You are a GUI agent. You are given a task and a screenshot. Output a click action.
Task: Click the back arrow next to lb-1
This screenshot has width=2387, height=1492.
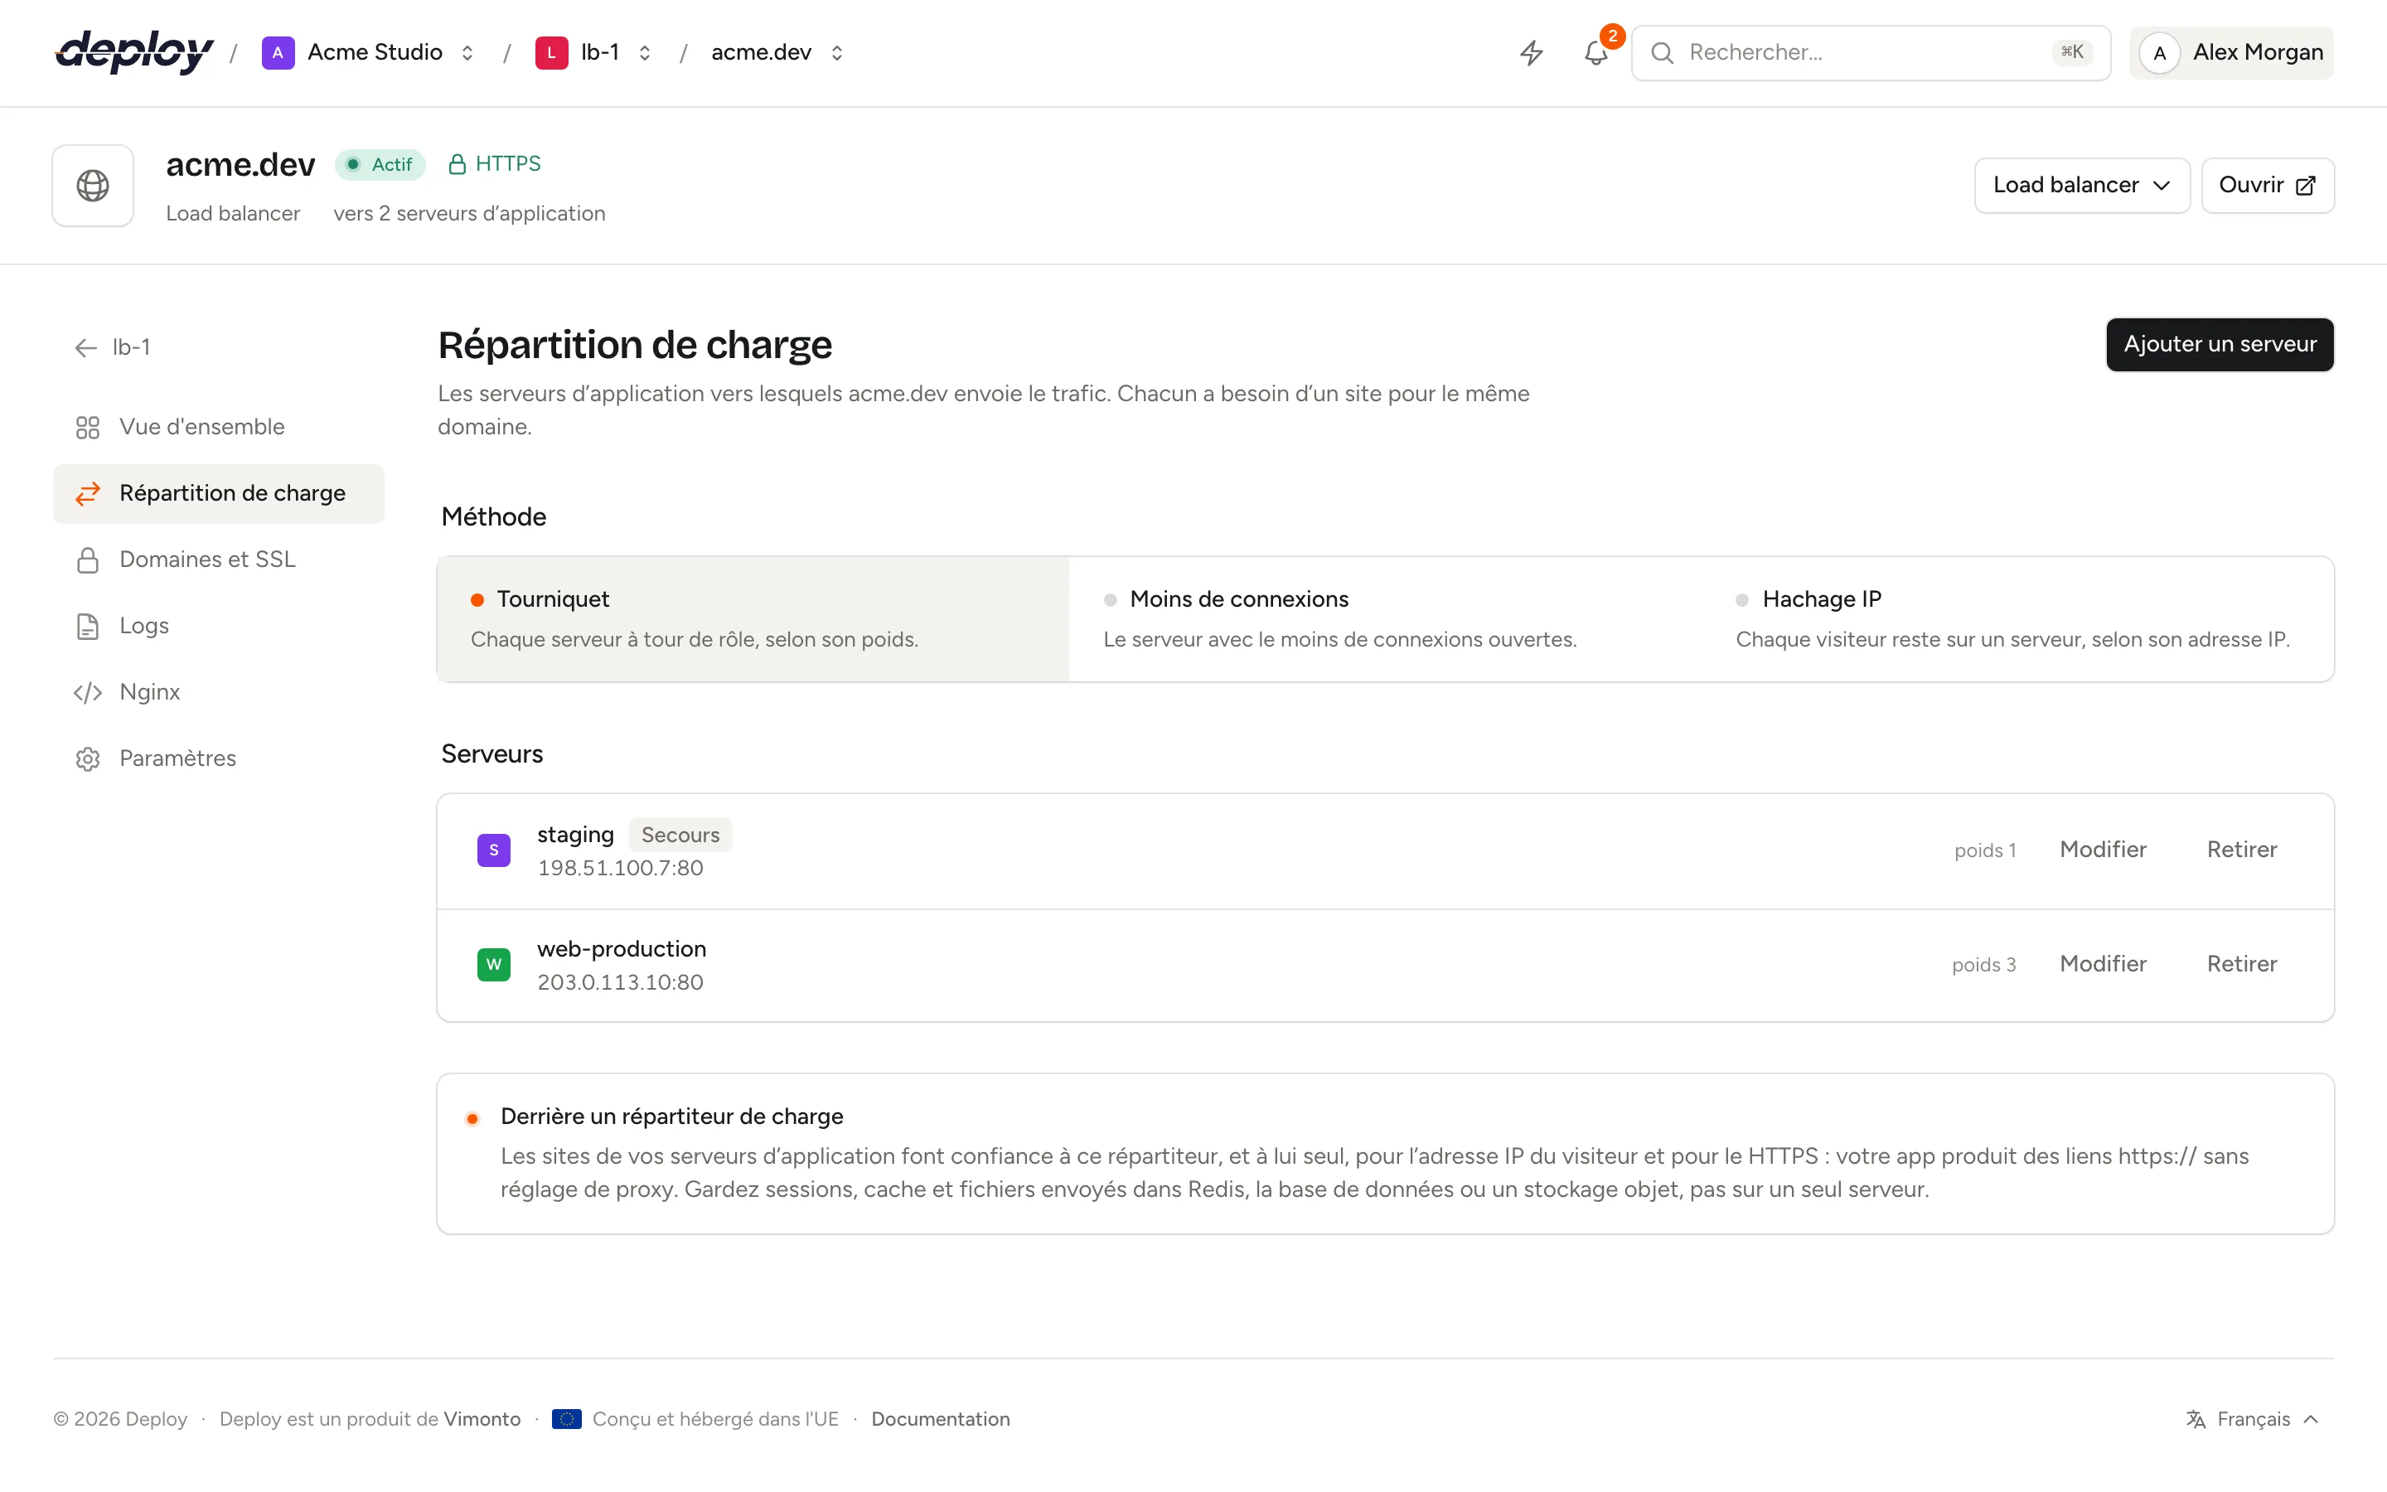86,347
